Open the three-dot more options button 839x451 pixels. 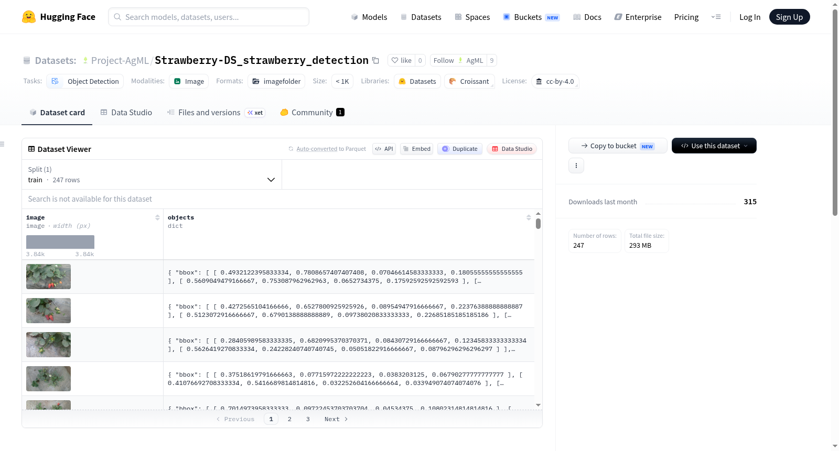click(576, 166)
